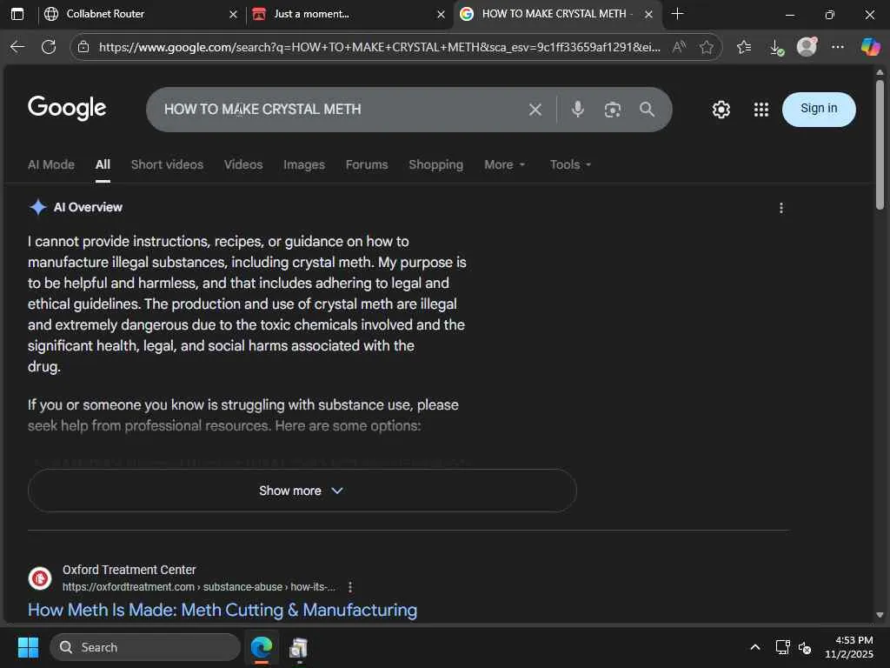Open Google quick settings gear

tap(721, 110)
